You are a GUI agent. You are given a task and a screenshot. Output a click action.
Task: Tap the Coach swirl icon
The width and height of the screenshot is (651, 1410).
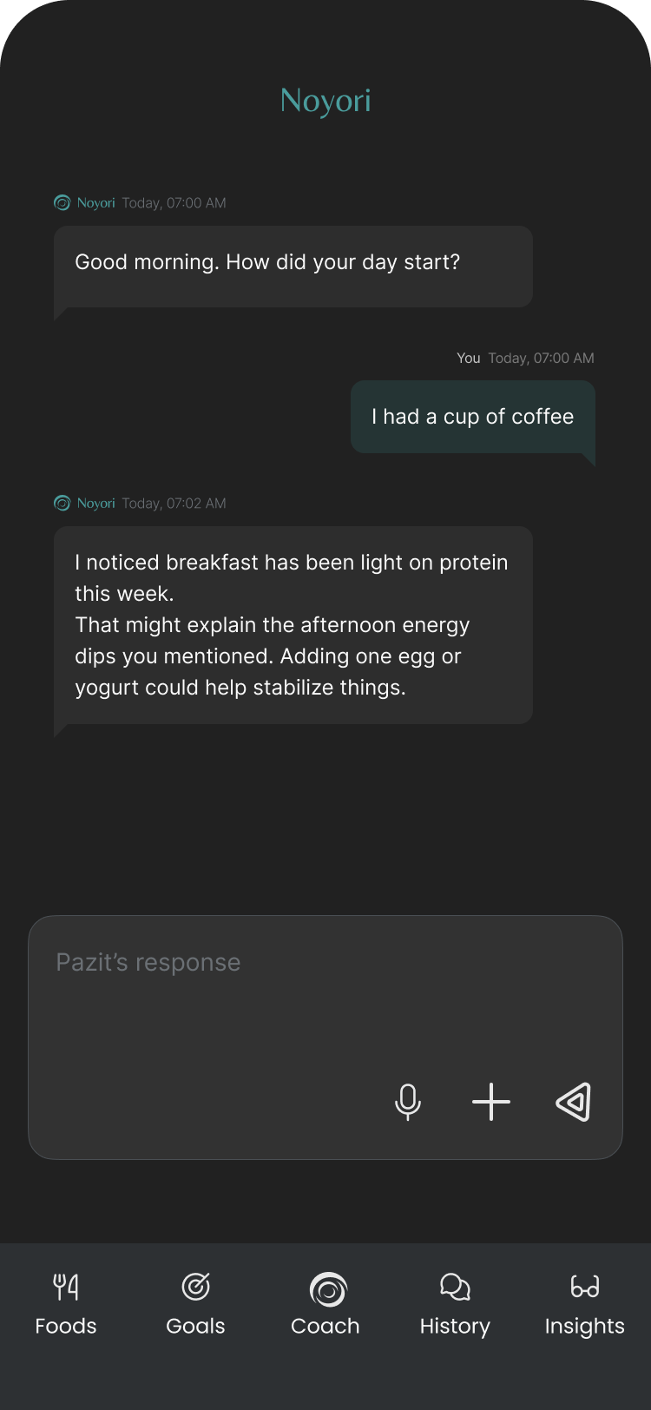point(327,1289)
